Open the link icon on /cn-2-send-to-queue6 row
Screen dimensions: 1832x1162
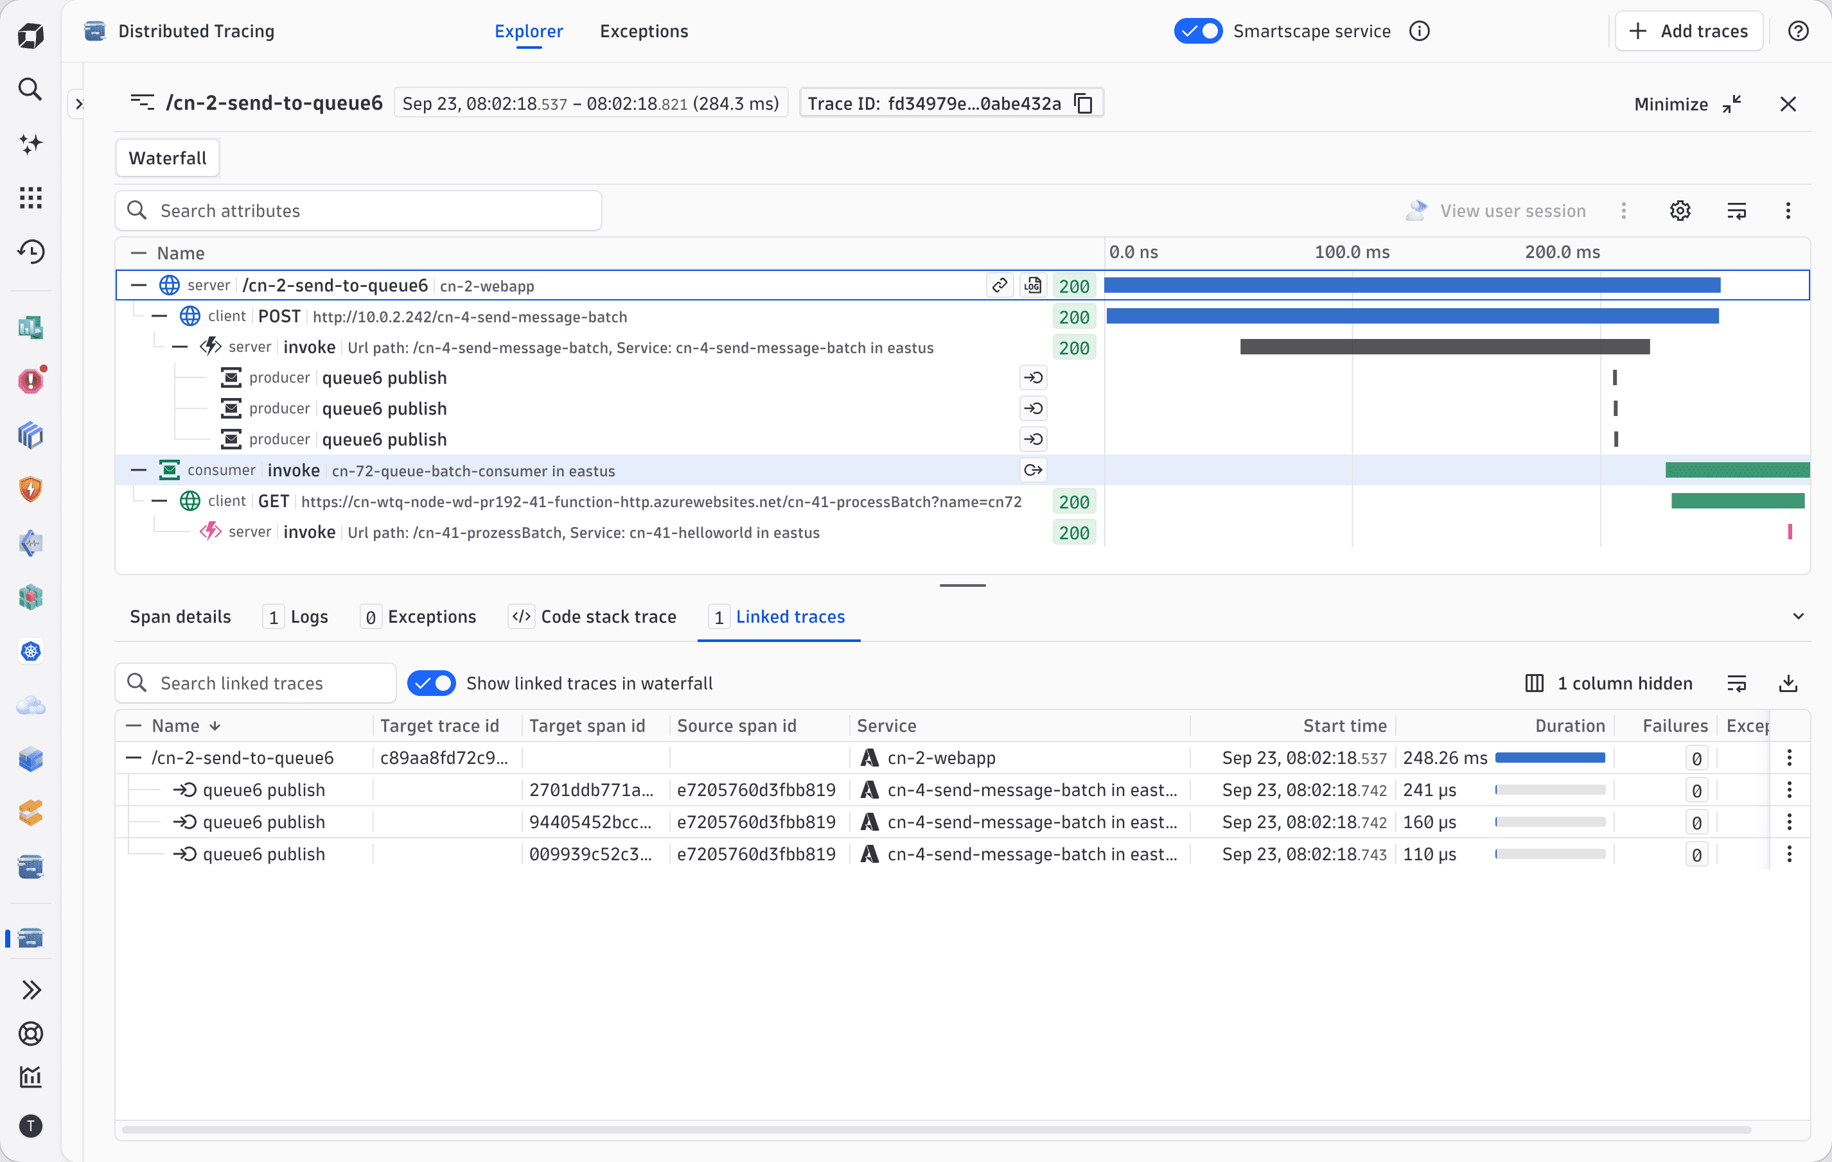click(1000, 285)
